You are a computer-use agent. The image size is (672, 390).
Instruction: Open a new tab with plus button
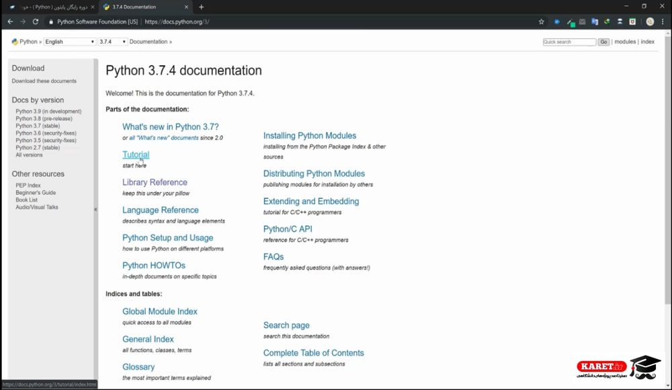click(201, 7)
